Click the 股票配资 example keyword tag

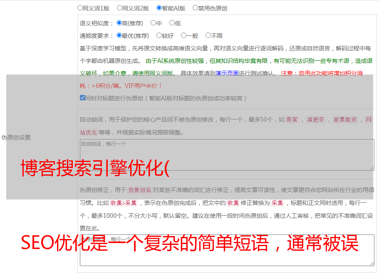click(x=345, y=120)
